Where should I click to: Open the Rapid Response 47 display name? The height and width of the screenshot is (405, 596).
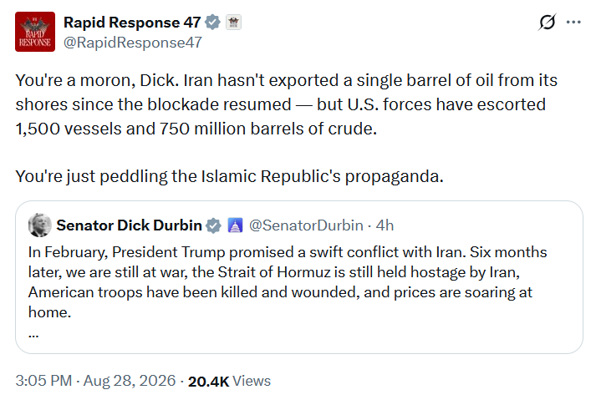point(132,23)
